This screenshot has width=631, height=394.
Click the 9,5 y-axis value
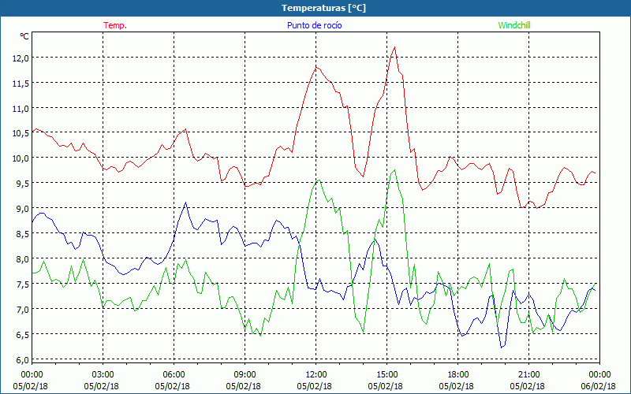point(23,184)
